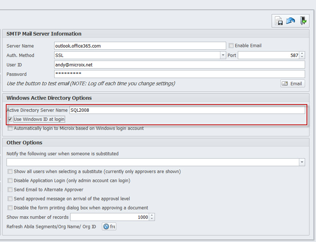Increase the Port number with up arrow
Viewport: 316px width, 242px height.
[x=302, y=54]
